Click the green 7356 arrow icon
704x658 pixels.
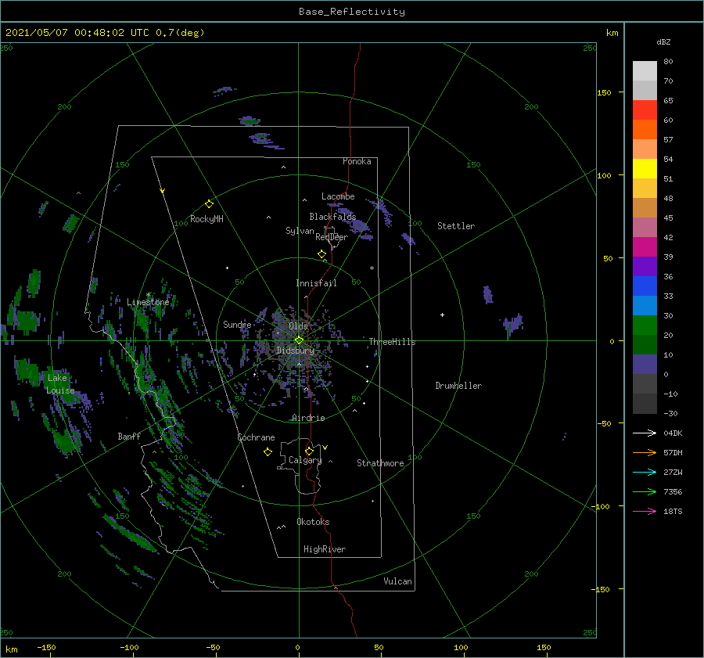point(645,492)
